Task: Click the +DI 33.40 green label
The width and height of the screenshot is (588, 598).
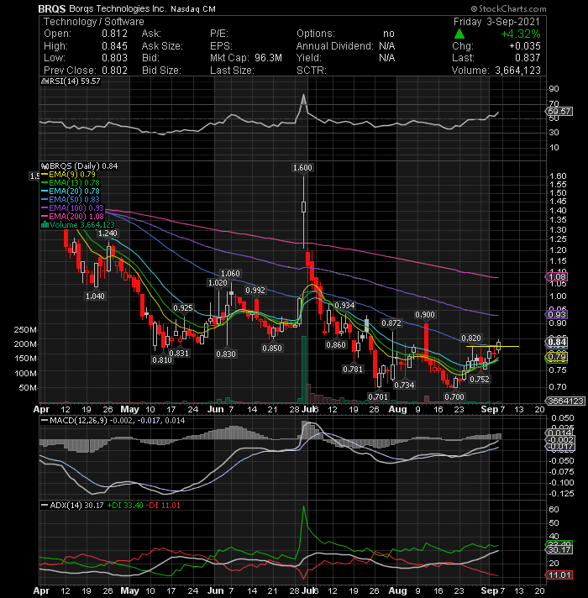Action: click(x=125, y=505)
